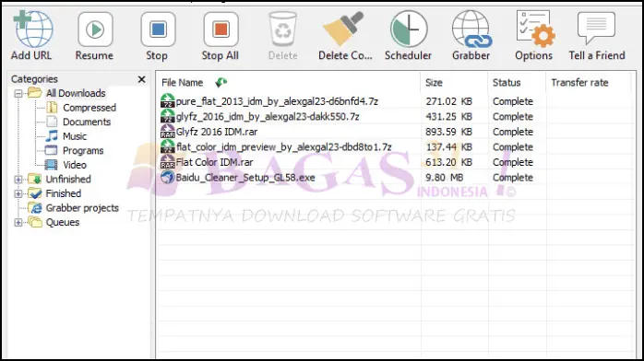Sort the list by Size column header
644x361 pixels.
tap(454, 83)
